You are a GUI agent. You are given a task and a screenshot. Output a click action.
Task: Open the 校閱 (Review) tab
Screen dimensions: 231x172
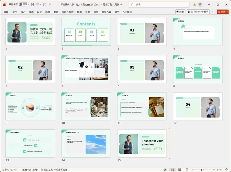coord(88,12)
